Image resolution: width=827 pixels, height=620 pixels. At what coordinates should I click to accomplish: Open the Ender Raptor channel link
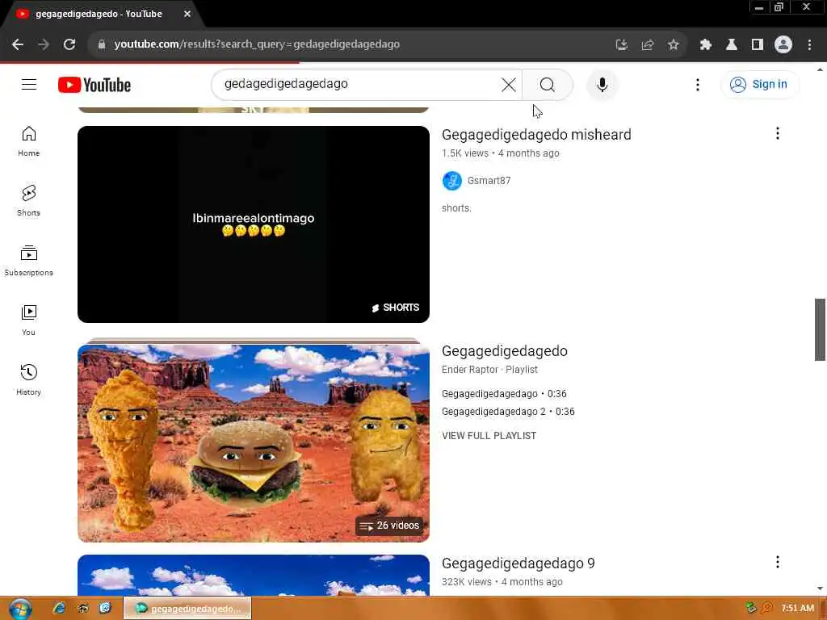pyautogui.click(x=469, y=370)
